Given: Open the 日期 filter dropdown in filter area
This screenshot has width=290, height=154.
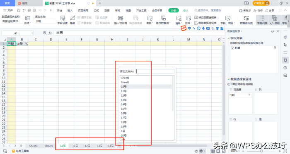Looking at the screenshot, I should pos(249,95).
